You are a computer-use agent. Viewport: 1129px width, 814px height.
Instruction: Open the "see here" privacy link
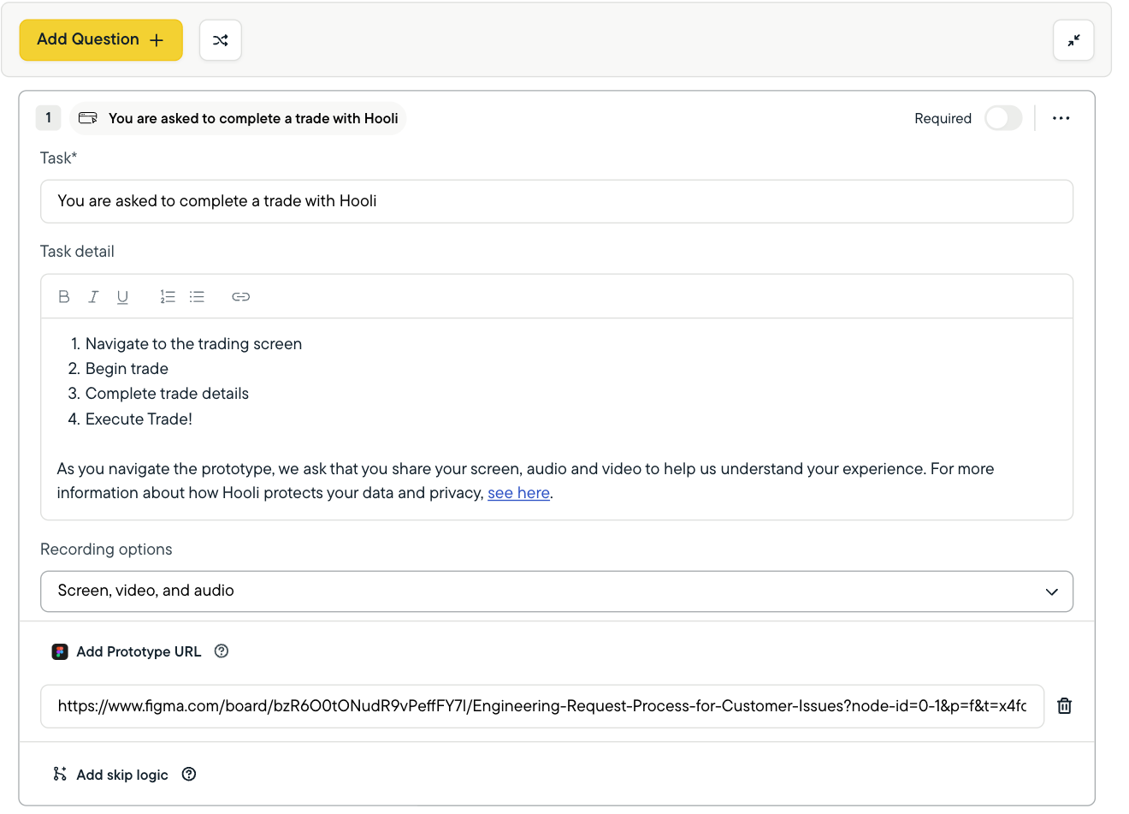pyautogui.click(x=518, y=492)
